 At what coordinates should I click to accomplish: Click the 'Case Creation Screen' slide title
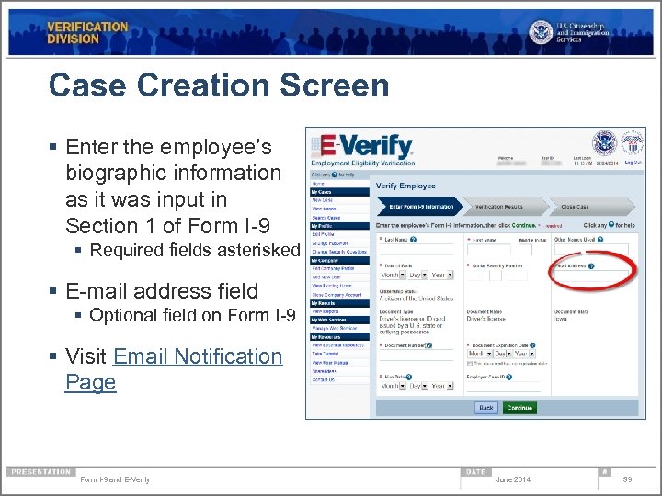[219, 85]
